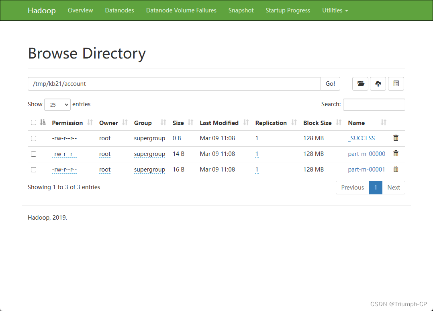This screenshot has height=311, width=433.
Task: Click the supergroup link for _SUCCESS row
Action: tap(150, 138)
